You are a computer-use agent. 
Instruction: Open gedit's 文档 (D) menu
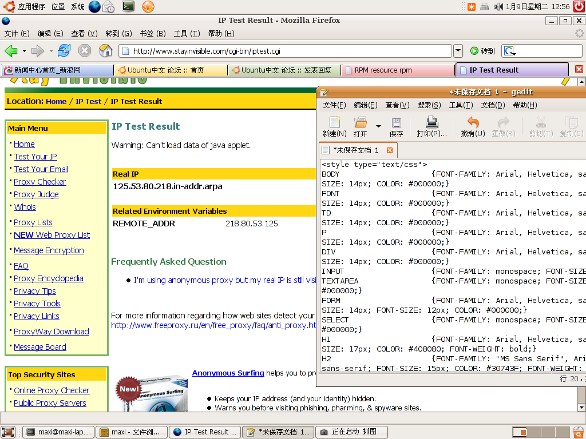[x=493, y=105]
